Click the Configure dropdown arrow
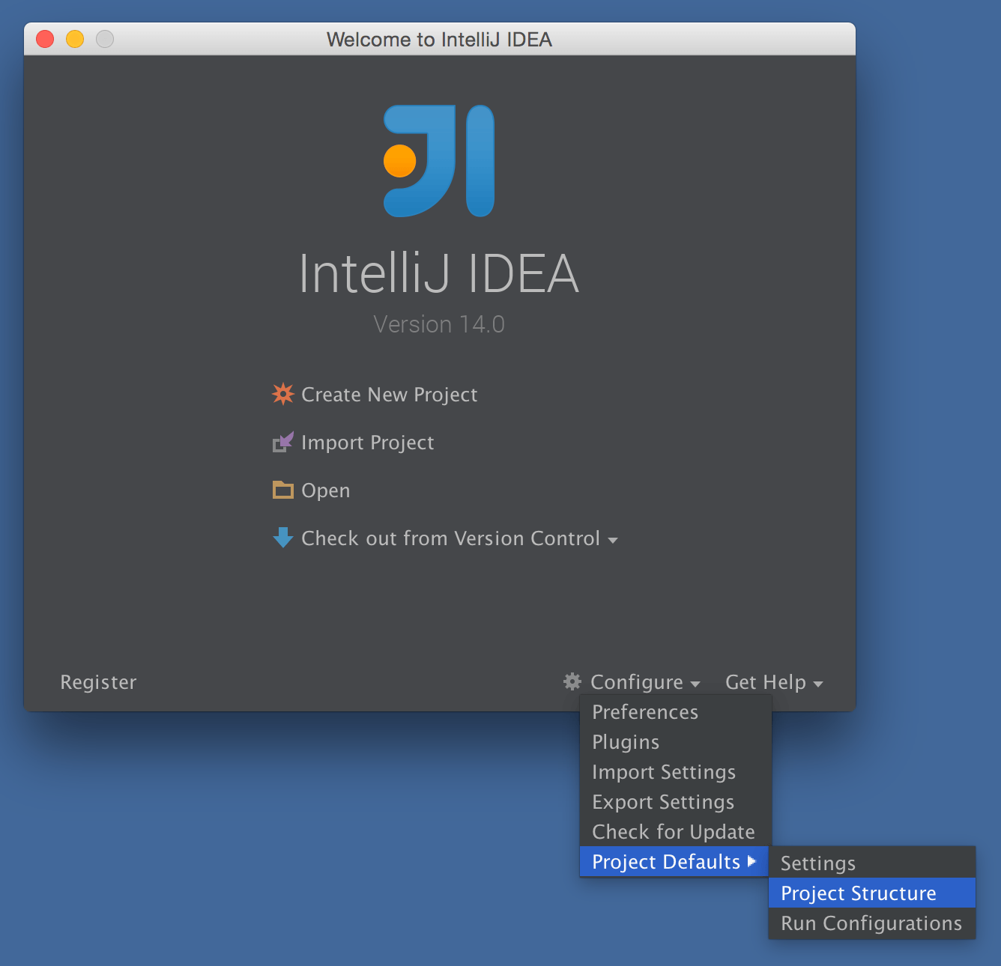Image resolution: width=1001 pixels, height=966 pixels. (695, 684)
